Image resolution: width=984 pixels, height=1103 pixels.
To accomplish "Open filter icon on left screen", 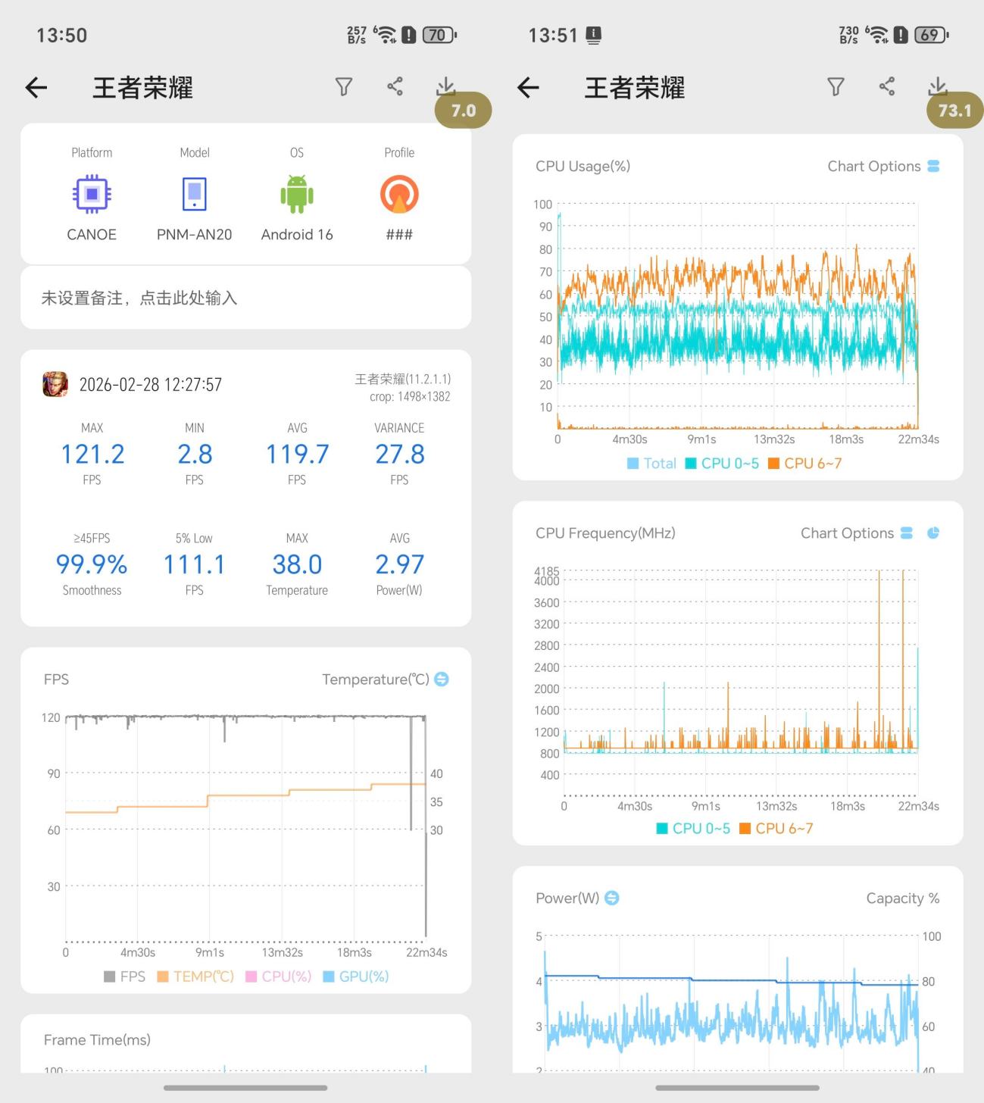I will 344,87.
